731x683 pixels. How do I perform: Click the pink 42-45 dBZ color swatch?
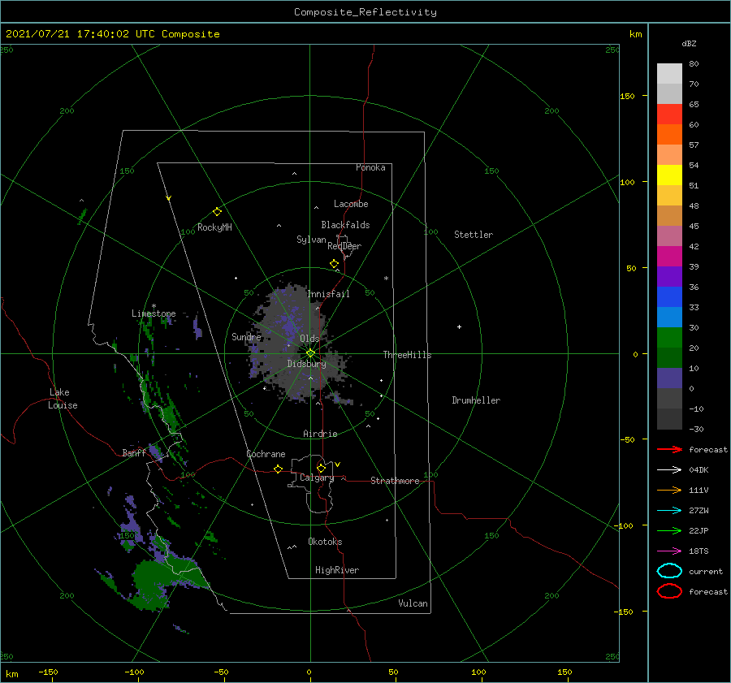point(669,236)
